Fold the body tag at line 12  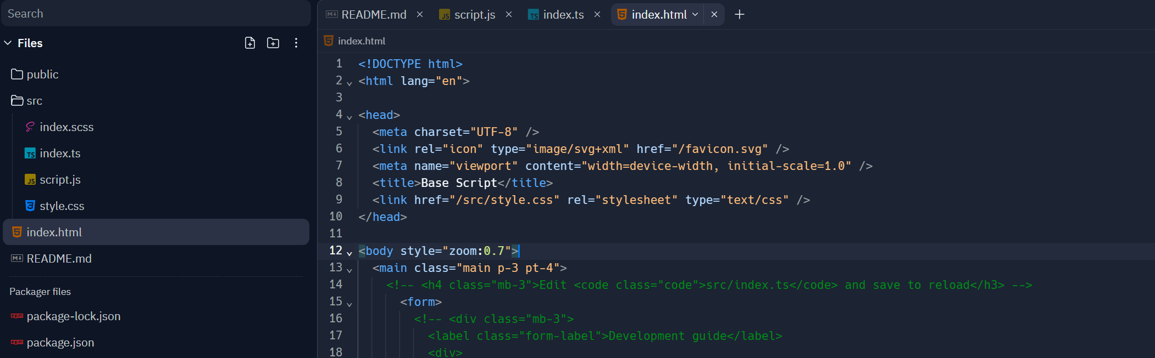(x=349, y=253)
